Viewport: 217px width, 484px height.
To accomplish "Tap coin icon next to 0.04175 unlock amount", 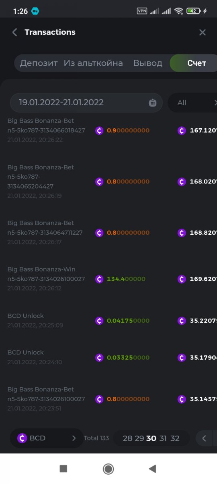I will (99, 321).
